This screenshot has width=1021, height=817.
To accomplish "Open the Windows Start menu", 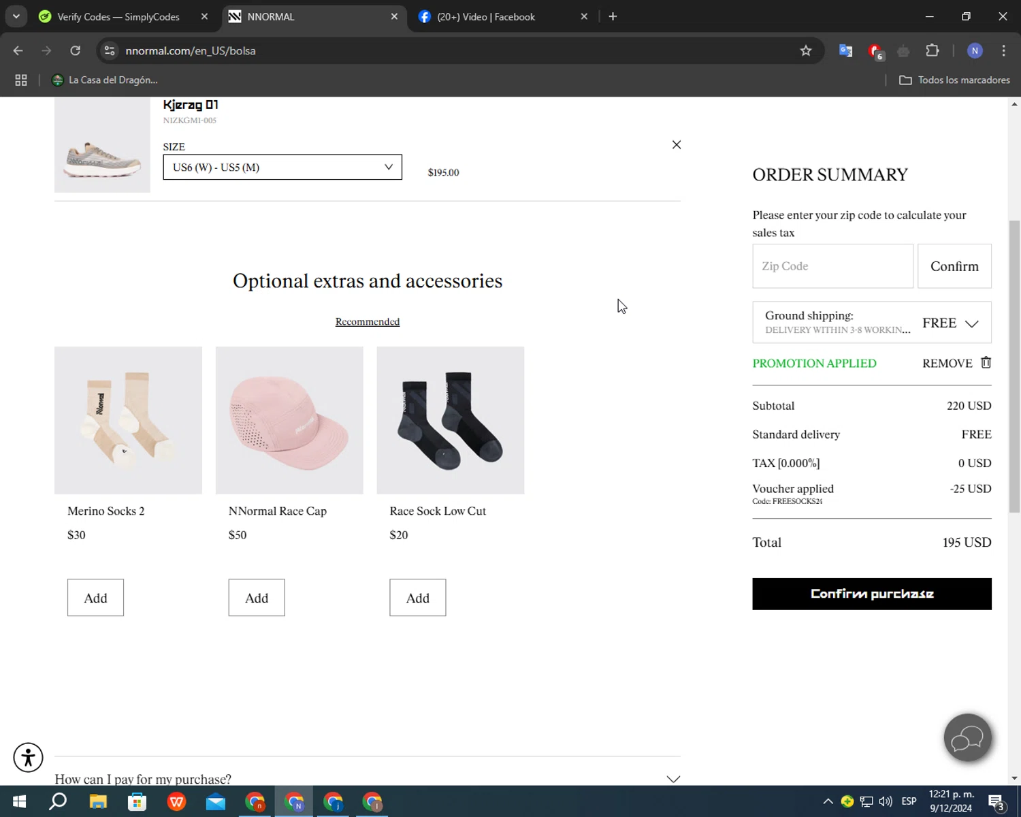I will pos(19,801).
